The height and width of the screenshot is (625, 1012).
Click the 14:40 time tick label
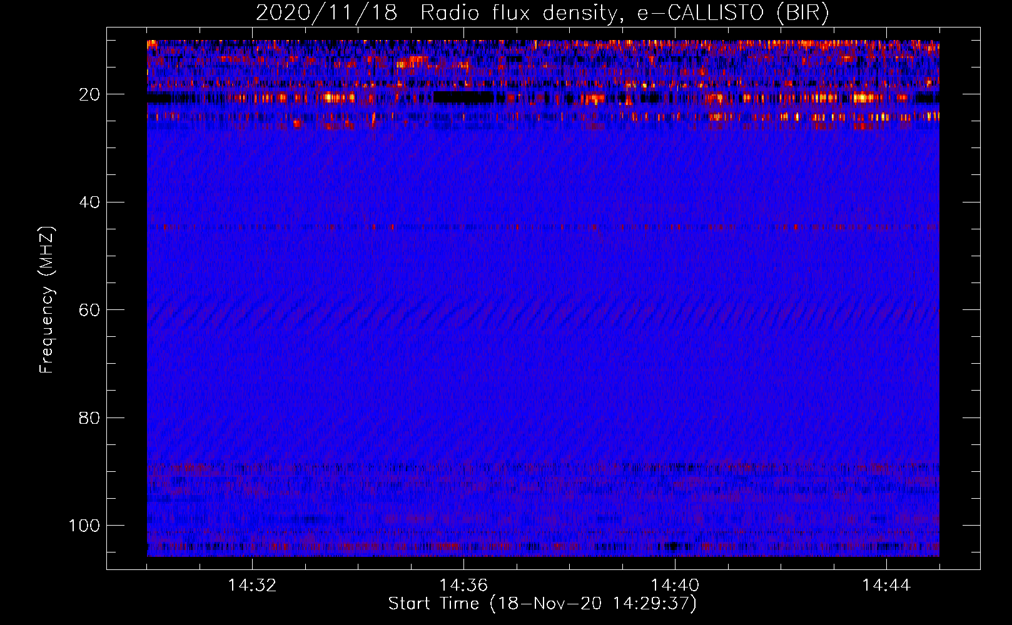675,586
